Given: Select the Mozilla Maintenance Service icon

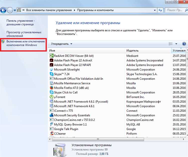Looking at the screenshot, I should click(x=52, y=83).
